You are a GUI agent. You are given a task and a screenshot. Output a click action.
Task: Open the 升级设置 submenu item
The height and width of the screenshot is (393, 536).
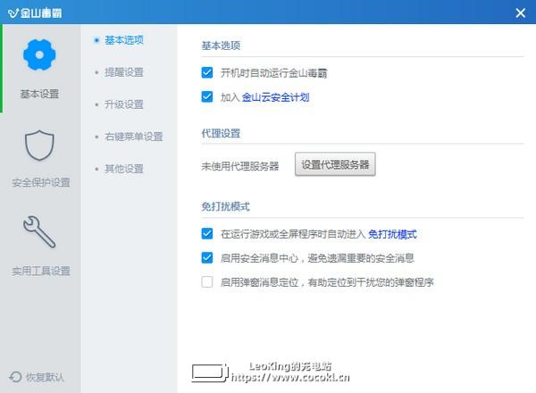point(124,105)
